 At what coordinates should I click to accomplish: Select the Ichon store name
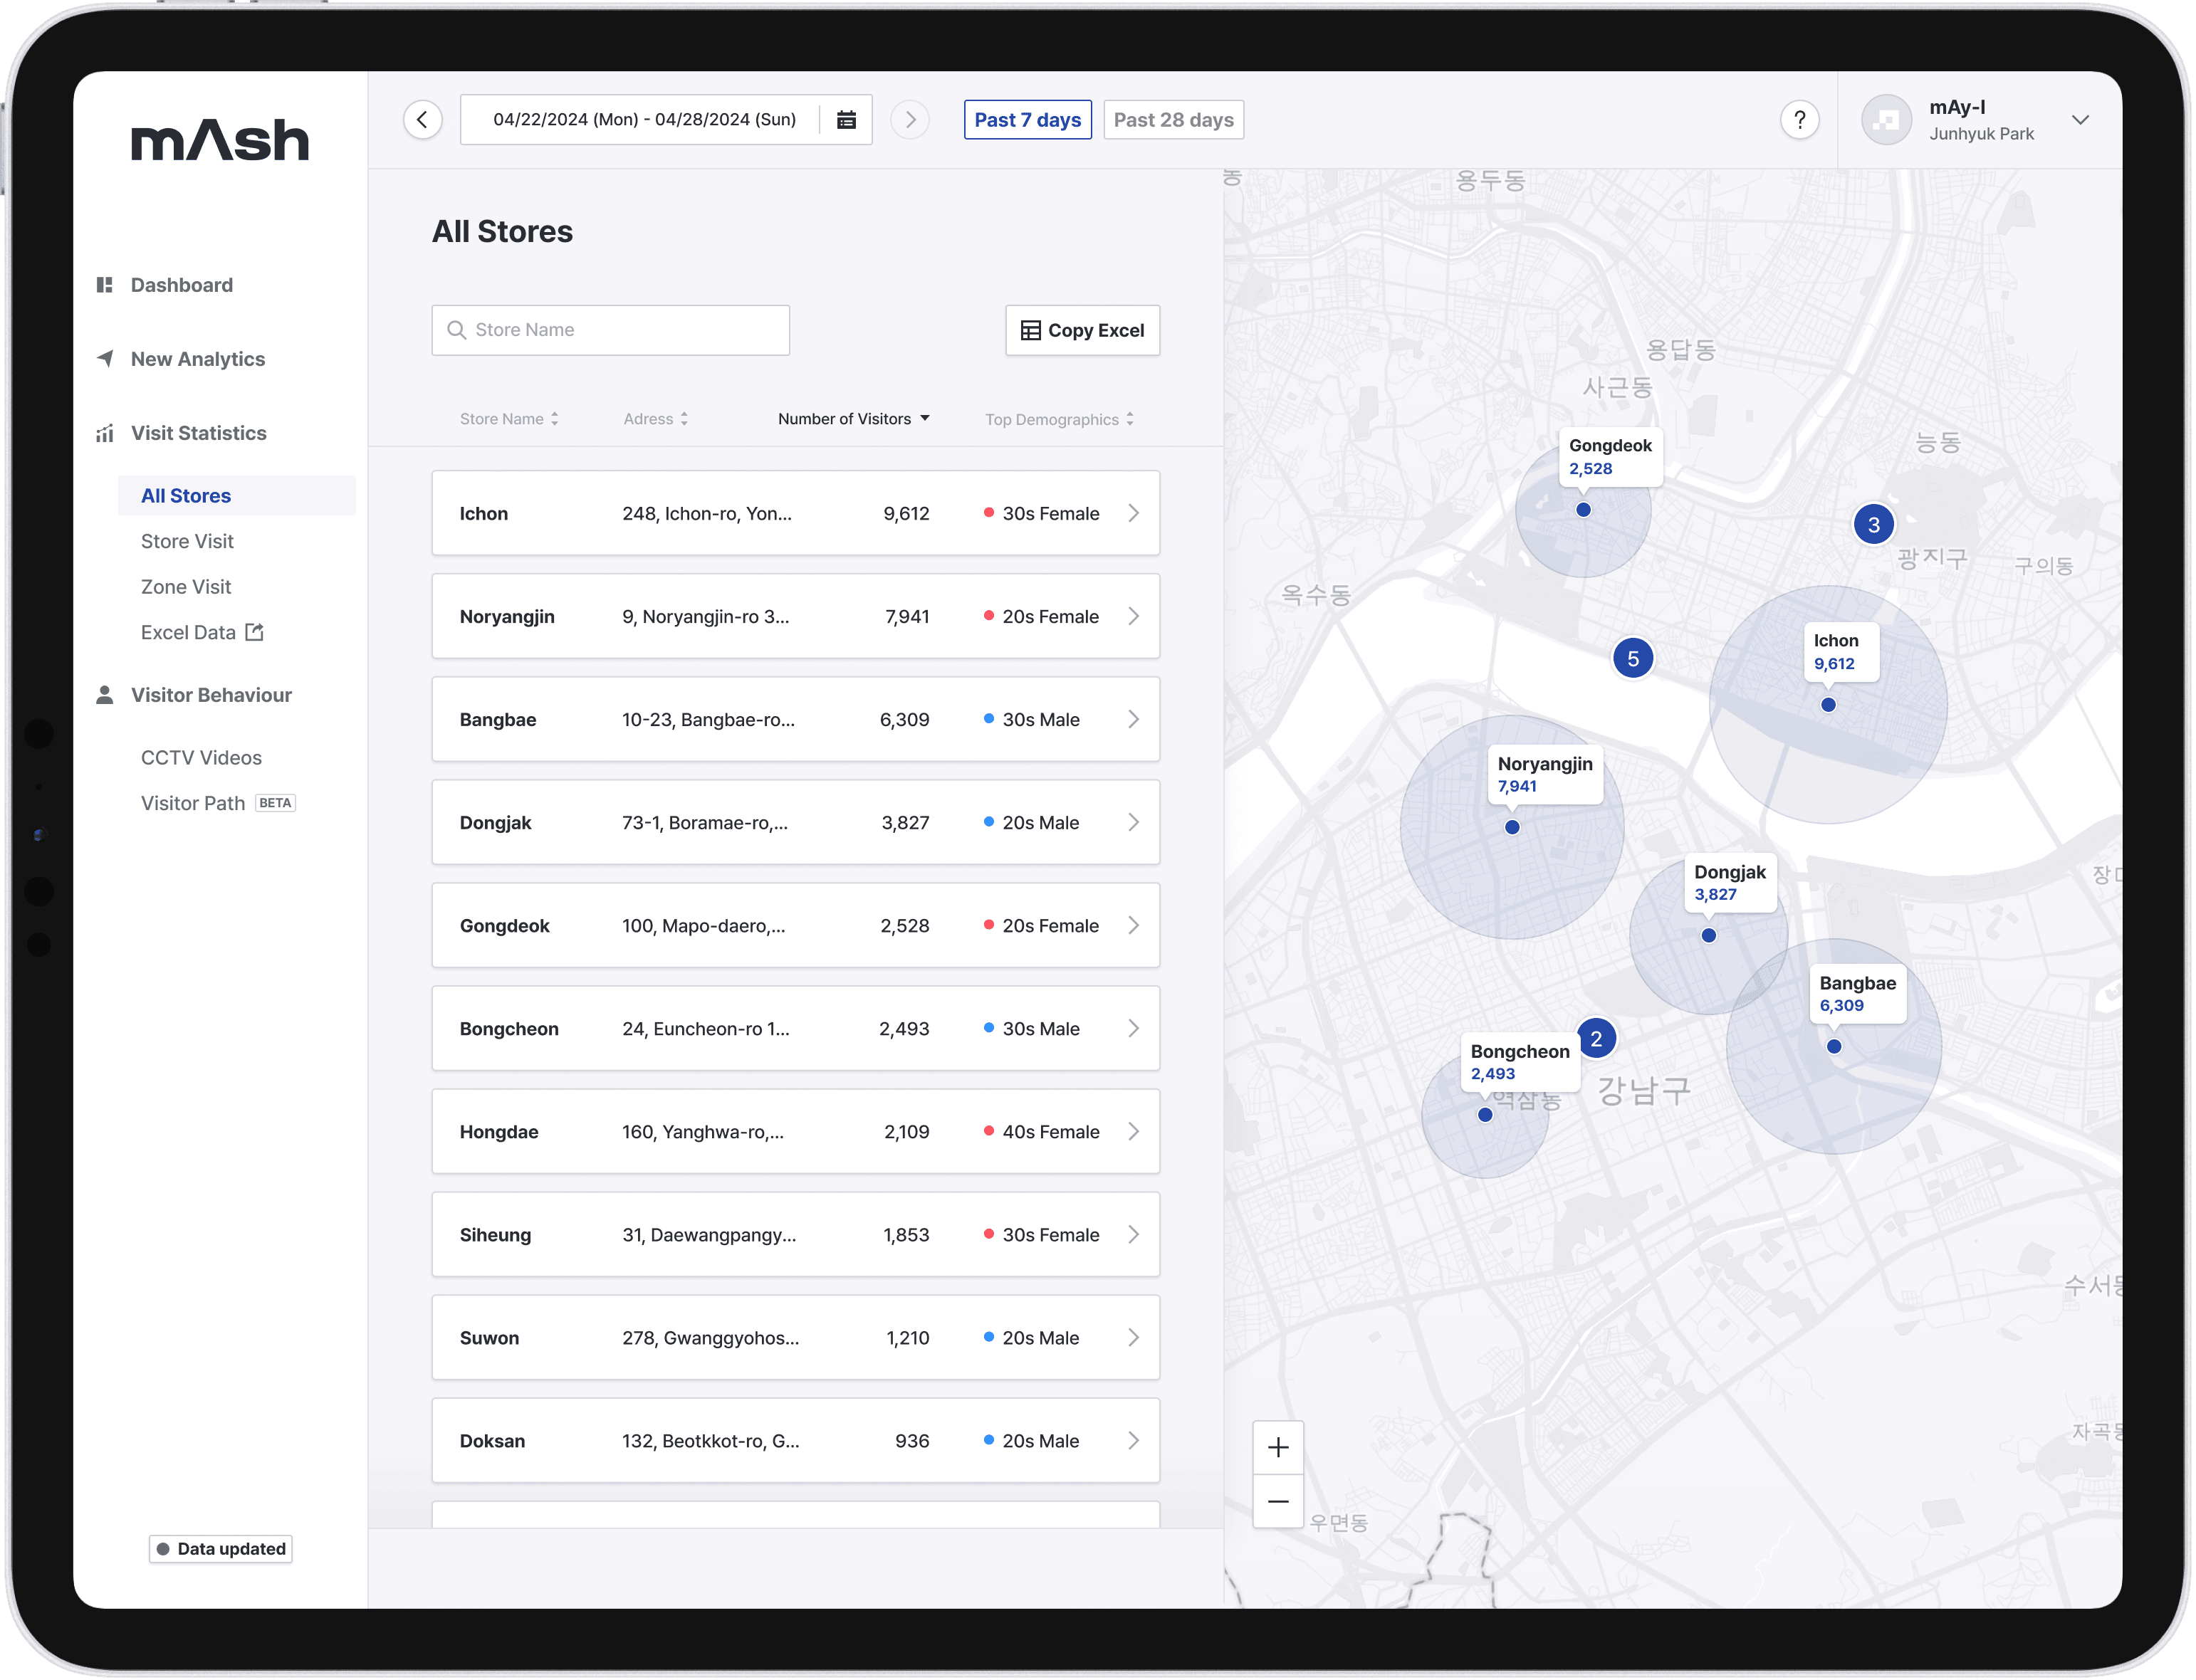484,514
